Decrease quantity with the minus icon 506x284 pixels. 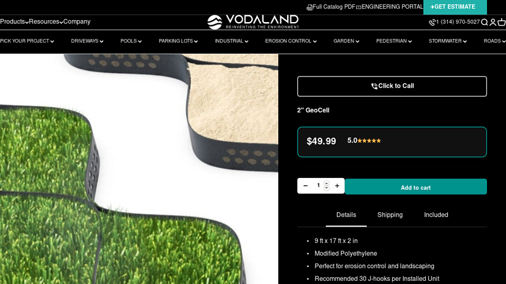(x=305, y=186)
